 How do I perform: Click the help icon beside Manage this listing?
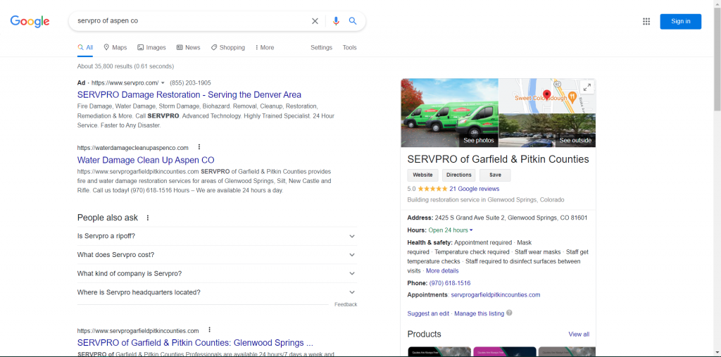click(x=509, y=313)
